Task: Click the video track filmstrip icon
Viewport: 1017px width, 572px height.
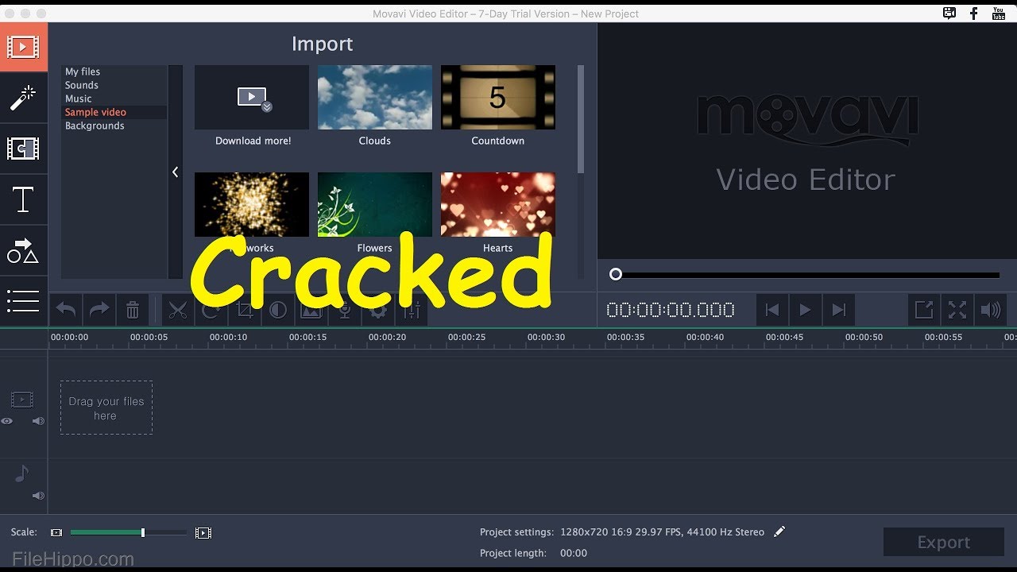Action: click(x=22, y=400)
